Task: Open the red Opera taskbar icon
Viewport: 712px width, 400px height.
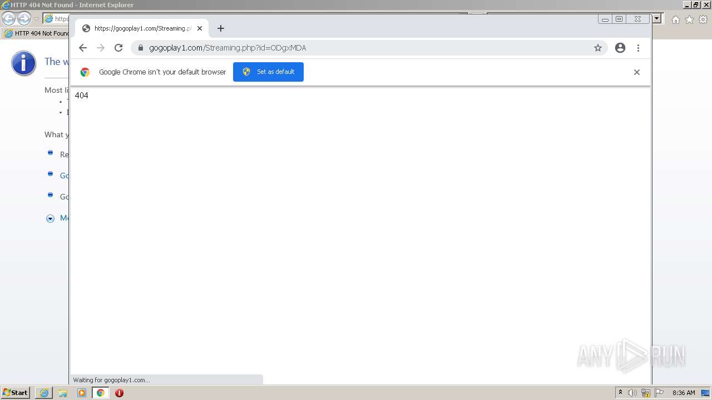Action: (119, 393)
